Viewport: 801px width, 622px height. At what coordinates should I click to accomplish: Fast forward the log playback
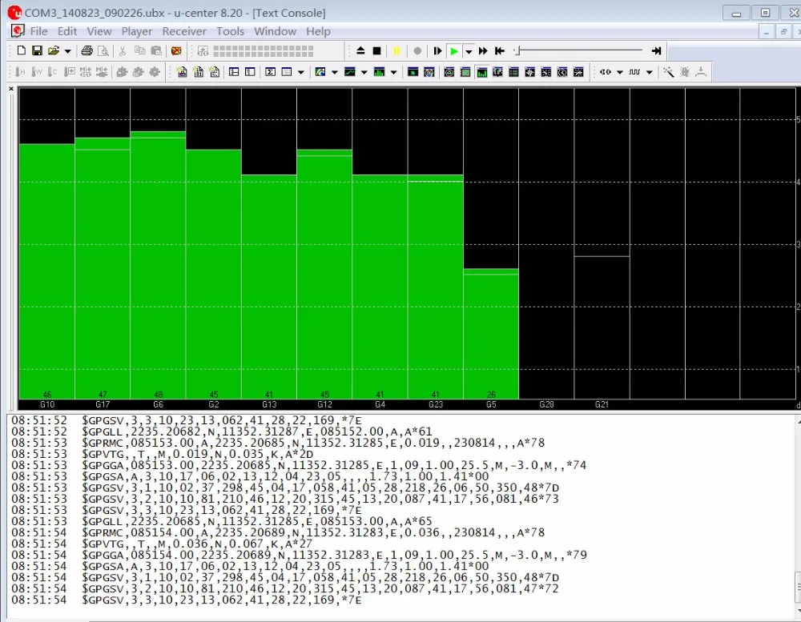pos(483,50)
